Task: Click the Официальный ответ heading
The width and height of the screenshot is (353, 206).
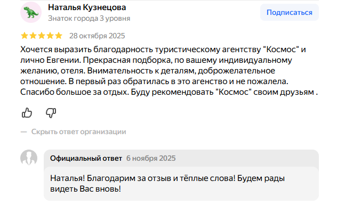Action: (86, 159)
